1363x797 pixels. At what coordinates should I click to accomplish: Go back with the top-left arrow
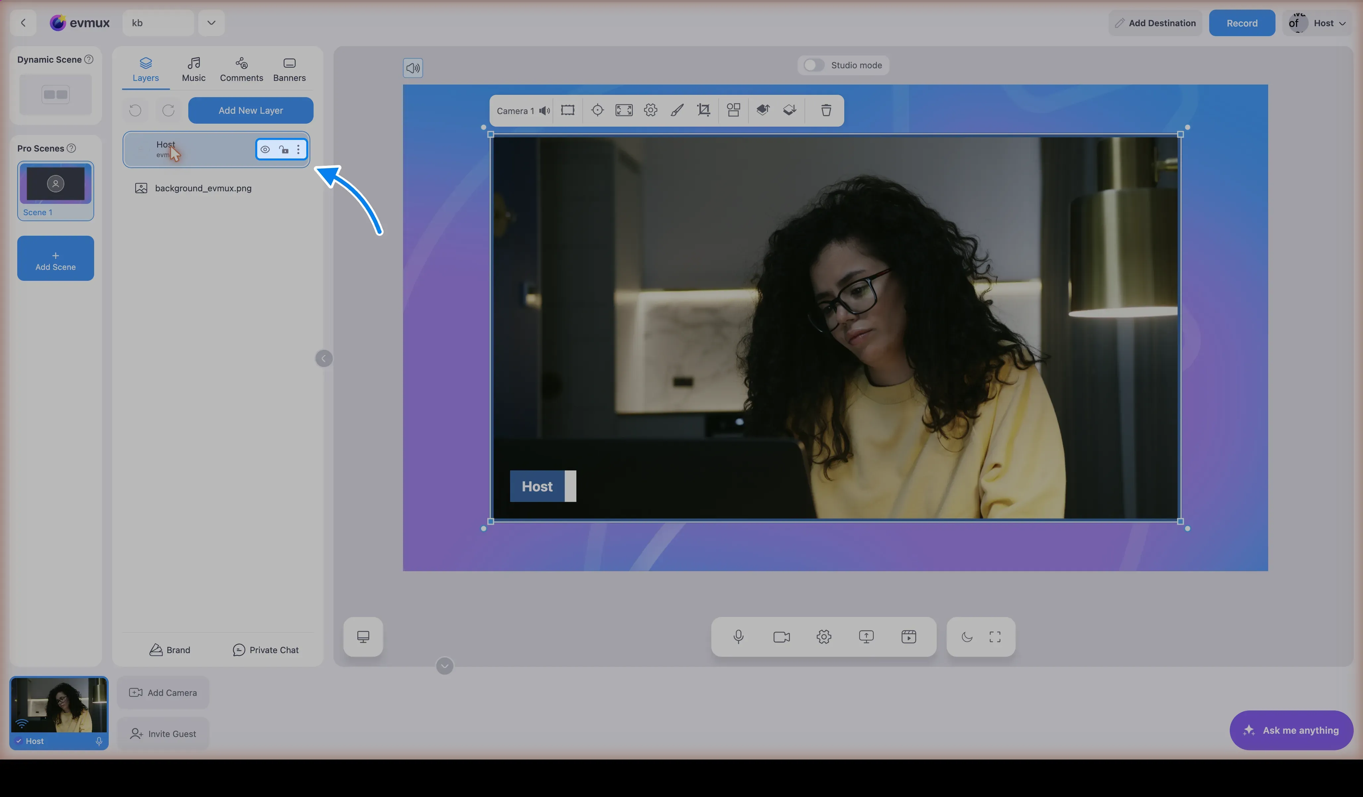[x=23, y=23]
